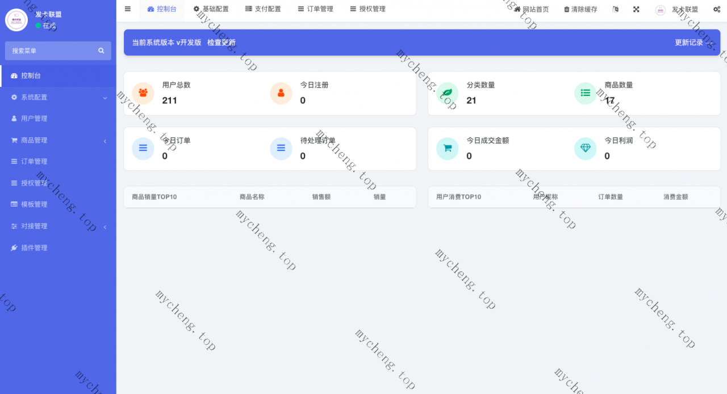Switch to the 支付配置 tab
The width and height of the screenshot is (727, 394).
[x=263, y=9]
